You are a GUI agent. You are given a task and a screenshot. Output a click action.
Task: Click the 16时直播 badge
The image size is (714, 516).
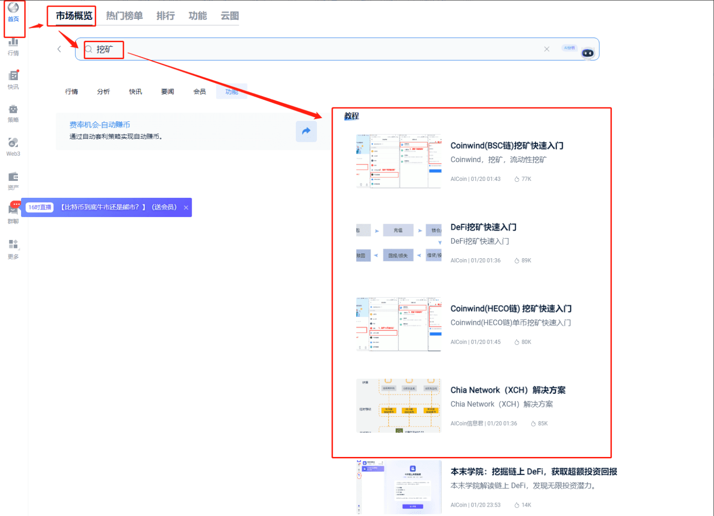tap(40, 207)
